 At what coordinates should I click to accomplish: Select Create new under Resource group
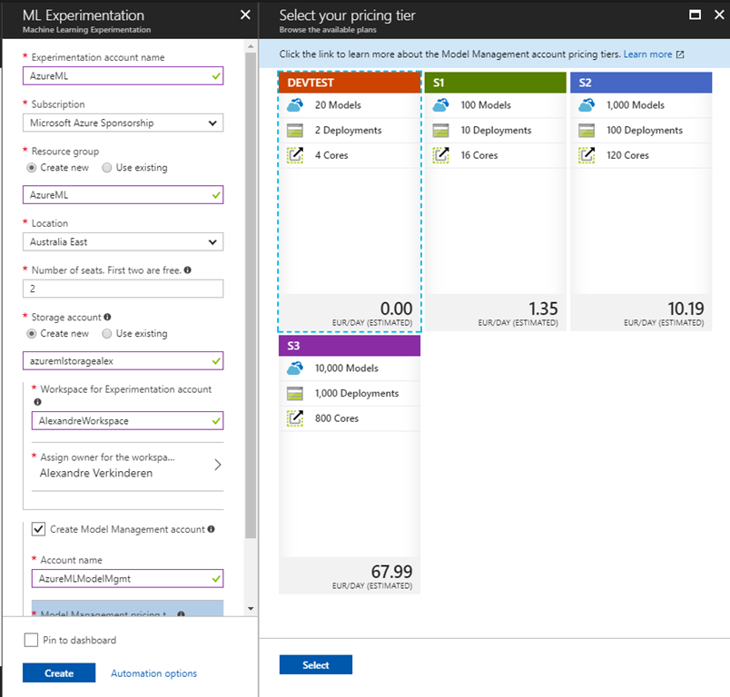coord(31,168)
